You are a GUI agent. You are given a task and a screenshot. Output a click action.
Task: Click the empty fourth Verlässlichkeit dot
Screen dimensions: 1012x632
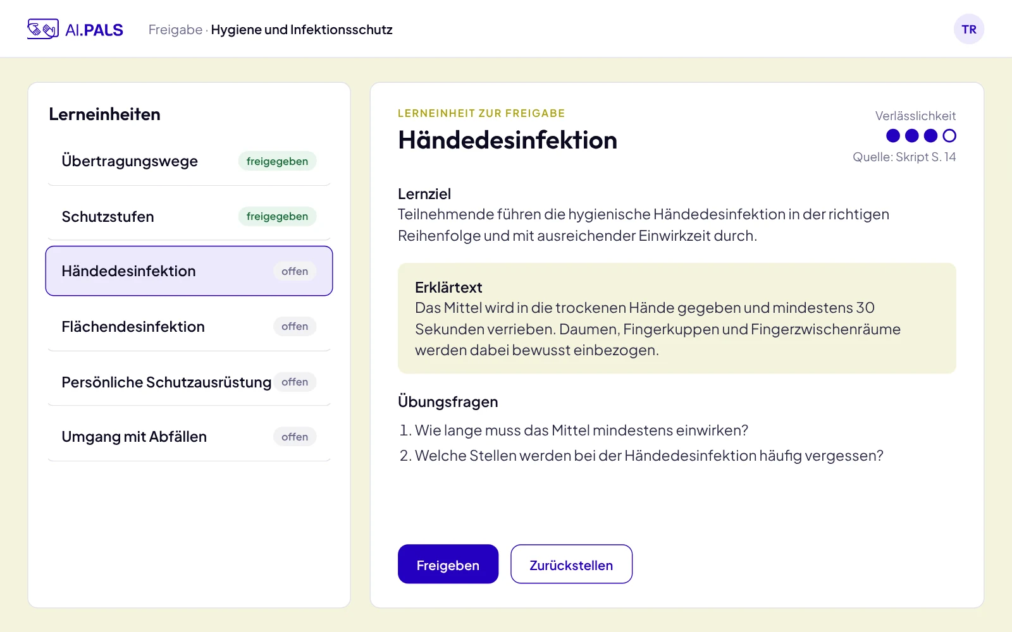[x=949, y=136]
